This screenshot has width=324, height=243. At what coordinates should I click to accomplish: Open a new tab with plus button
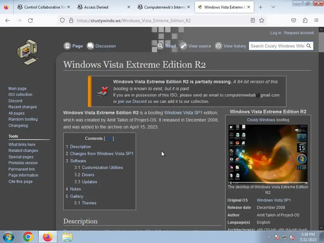(261, 7)
